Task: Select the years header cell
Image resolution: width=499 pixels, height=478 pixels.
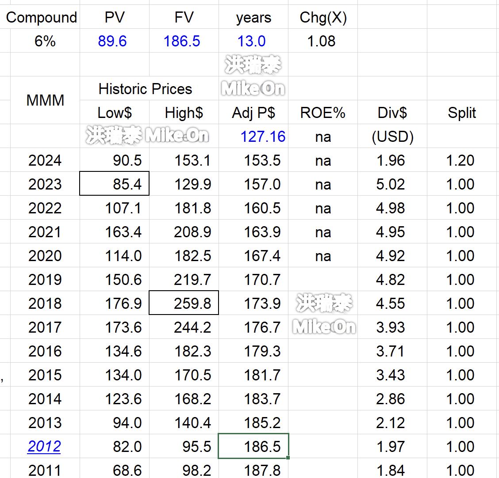Action: click(253, 18)
